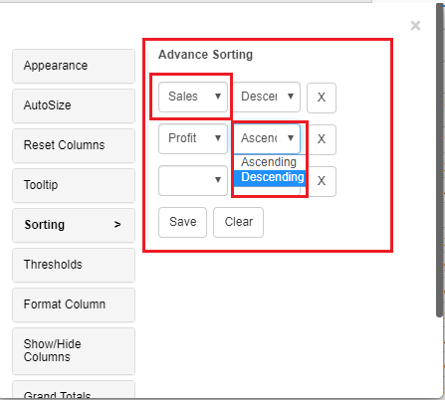The height and width of the screenshot is (400, 445).
Task: Open the Descending order dropdown for Sales
Action: tap(267, 97)
